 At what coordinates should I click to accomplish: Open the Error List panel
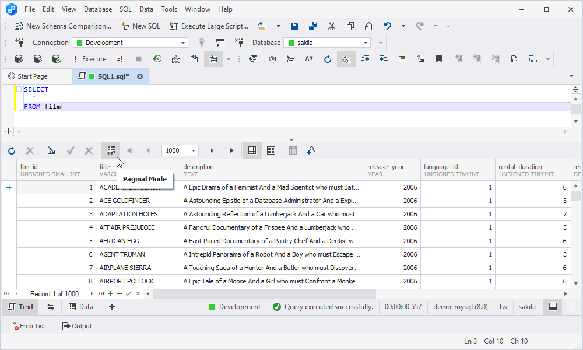point(28,326)
